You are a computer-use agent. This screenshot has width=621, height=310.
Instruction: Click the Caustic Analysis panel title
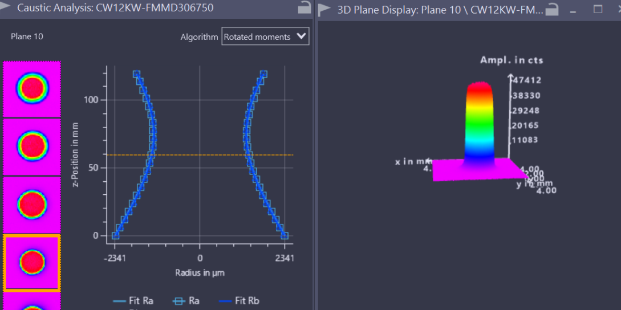pos(115,9)
